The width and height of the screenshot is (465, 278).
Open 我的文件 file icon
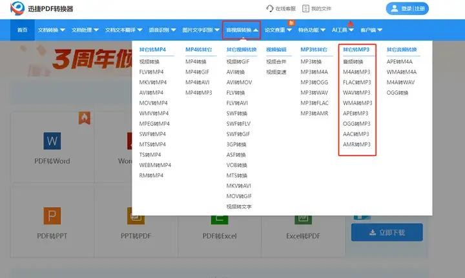[x=305, y=8]
